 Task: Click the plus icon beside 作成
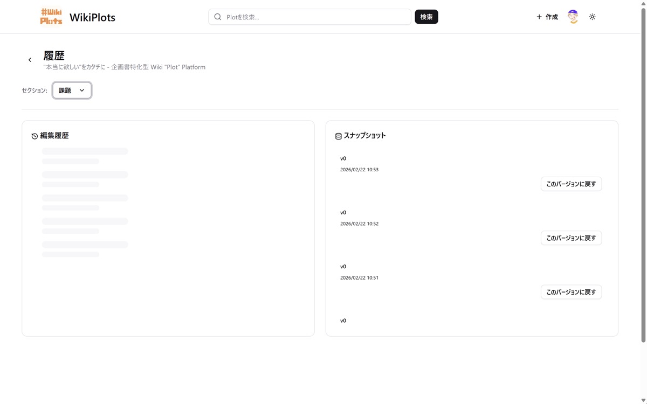point(539,17)
